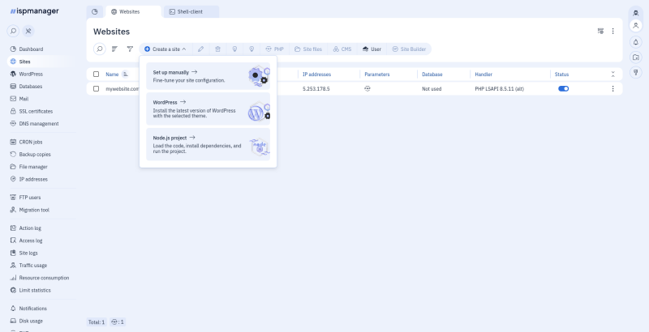Switch to the Shell-client tab

(x=191, y=12)
